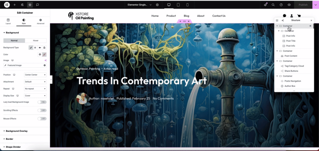Switch to Style tab
The height and width of the screenshot is (151, 319).
pyautogui.click(x=24, y=21)
